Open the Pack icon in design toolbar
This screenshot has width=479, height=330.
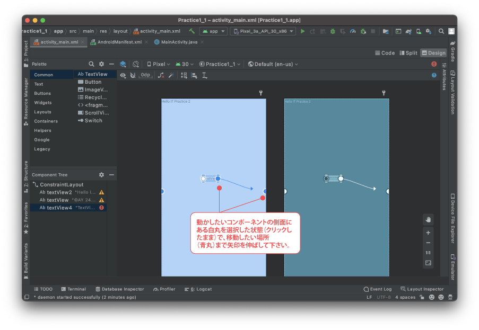click(x=184, y=75)
